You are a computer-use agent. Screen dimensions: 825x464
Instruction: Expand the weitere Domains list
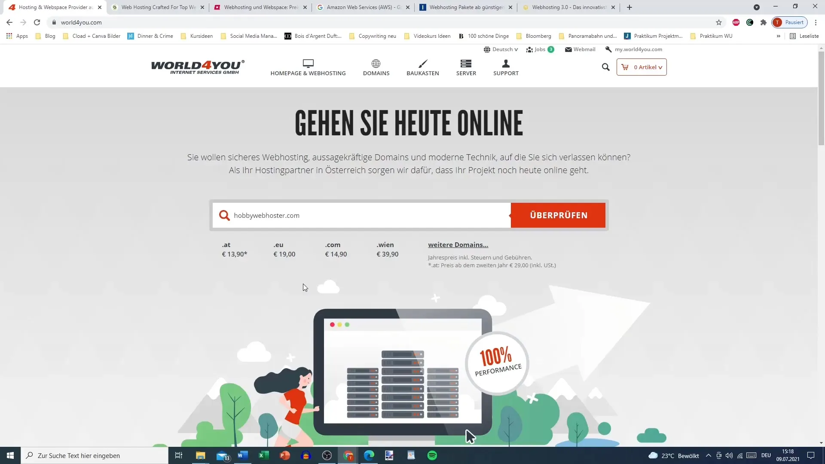tap(457, 244)
